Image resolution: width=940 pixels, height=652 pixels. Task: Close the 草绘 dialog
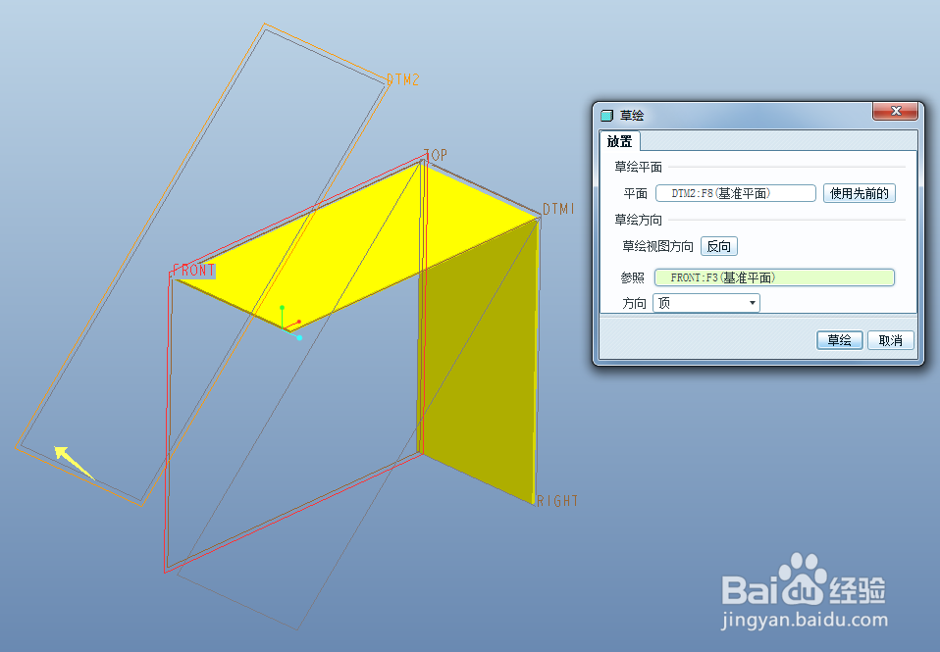coord(896,111)
